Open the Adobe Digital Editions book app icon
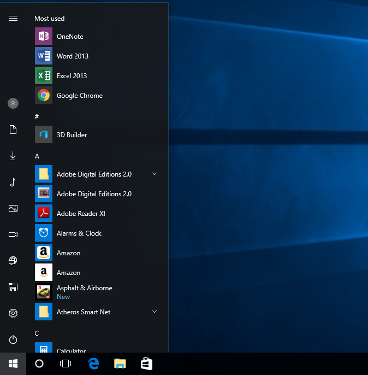Screen dimensions: 368x375 (x=44, y=194)
